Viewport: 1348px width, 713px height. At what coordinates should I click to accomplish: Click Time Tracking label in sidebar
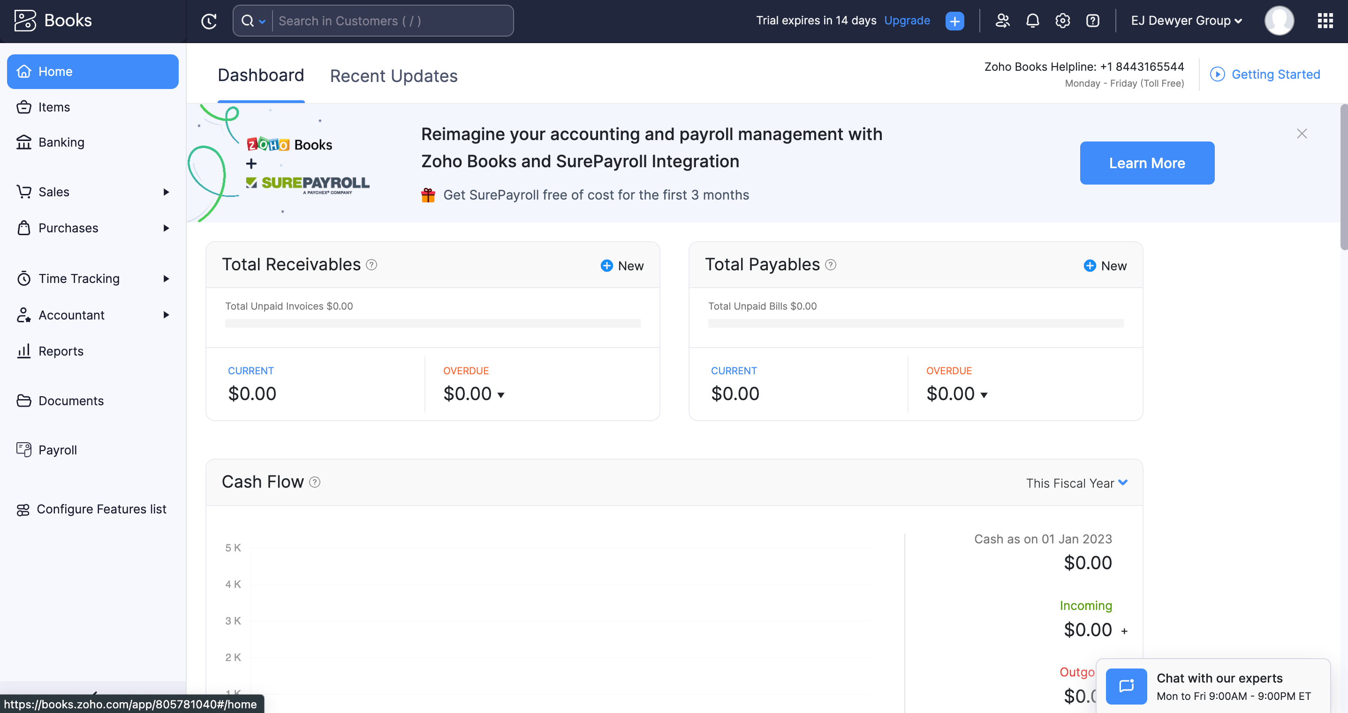[79, 279]
